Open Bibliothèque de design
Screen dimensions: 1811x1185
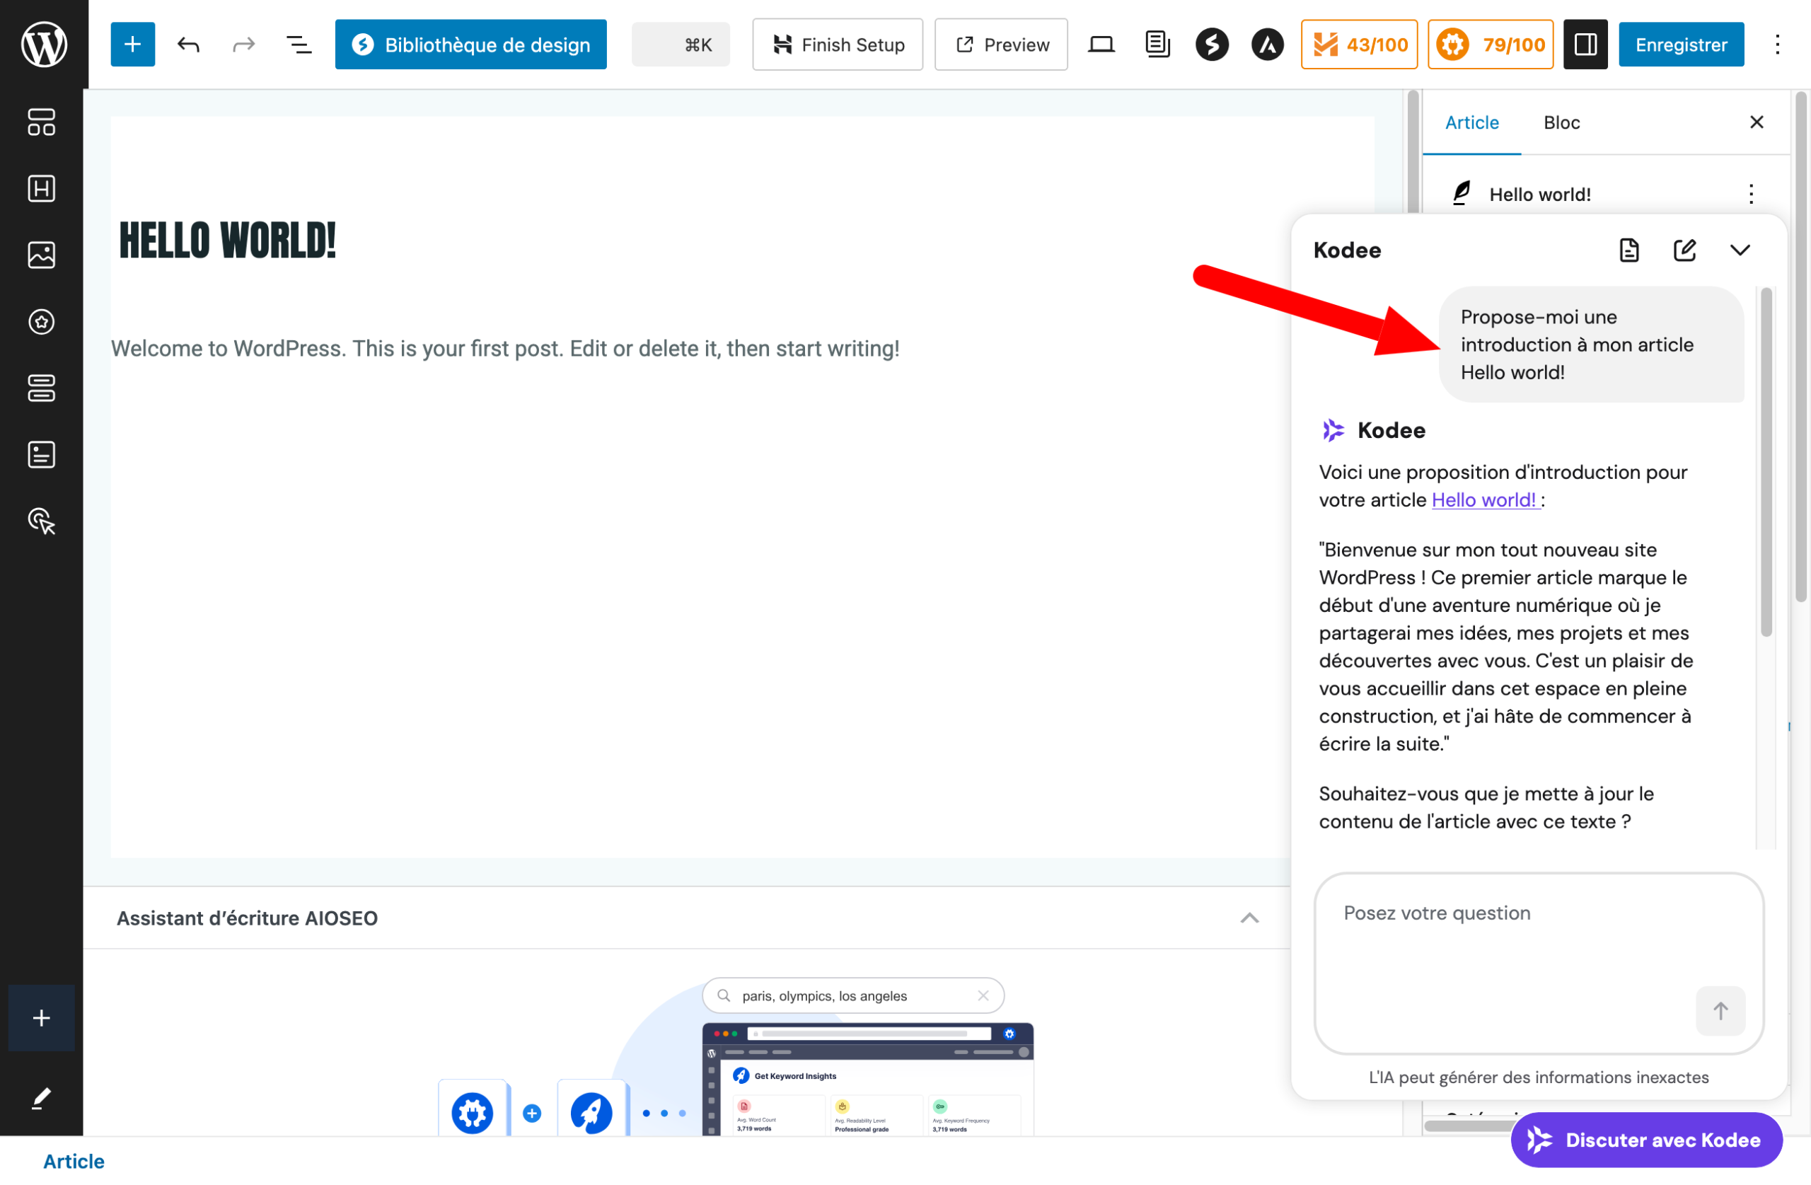tap(470, 44)
